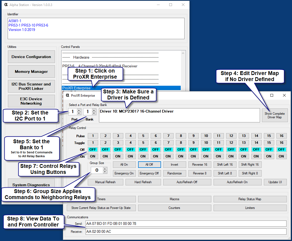Toggle relay 2
This screenshot has height=241, width=292.
click(x=106, y=143)
